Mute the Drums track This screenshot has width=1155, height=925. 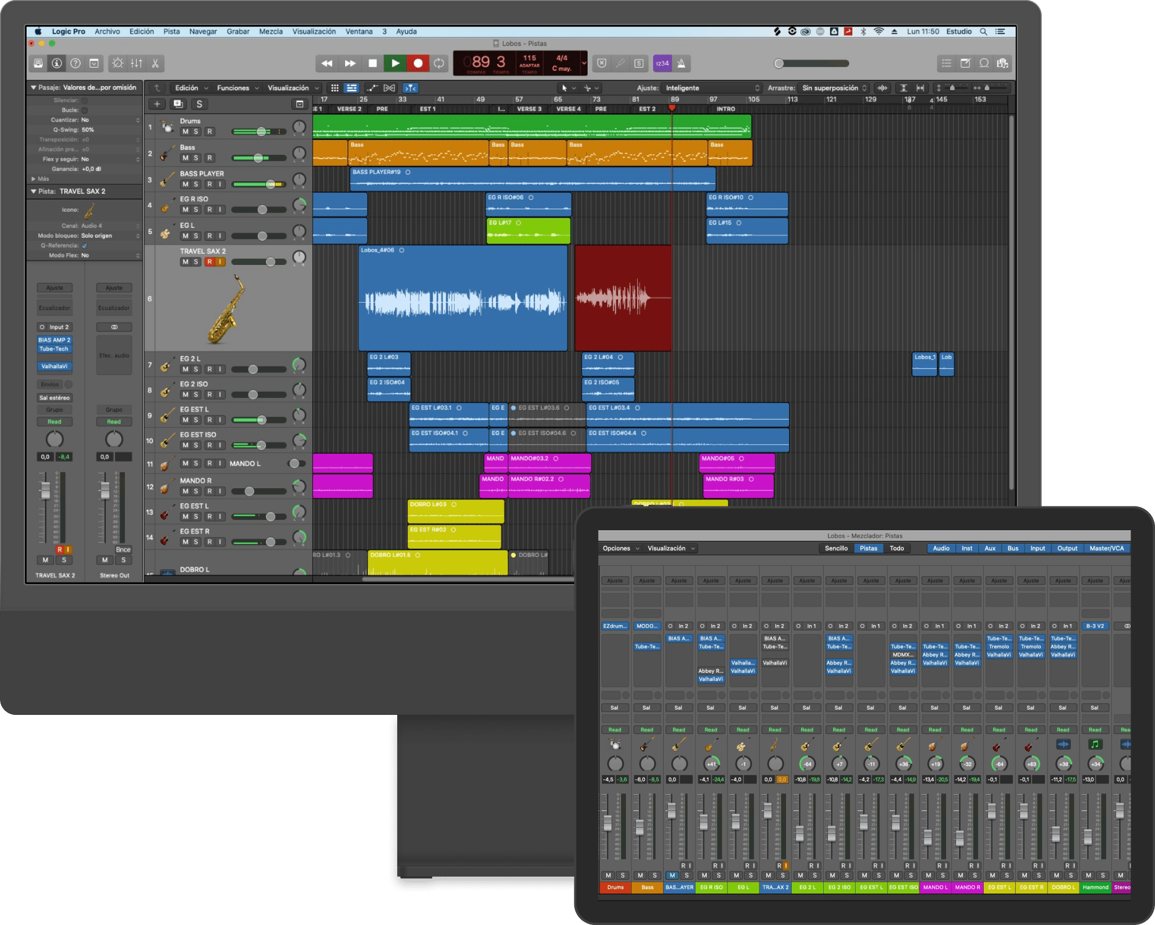tap(186, 131)
